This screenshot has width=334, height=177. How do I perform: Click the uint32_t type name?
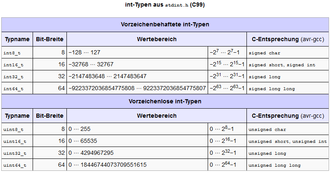point(15,153)
